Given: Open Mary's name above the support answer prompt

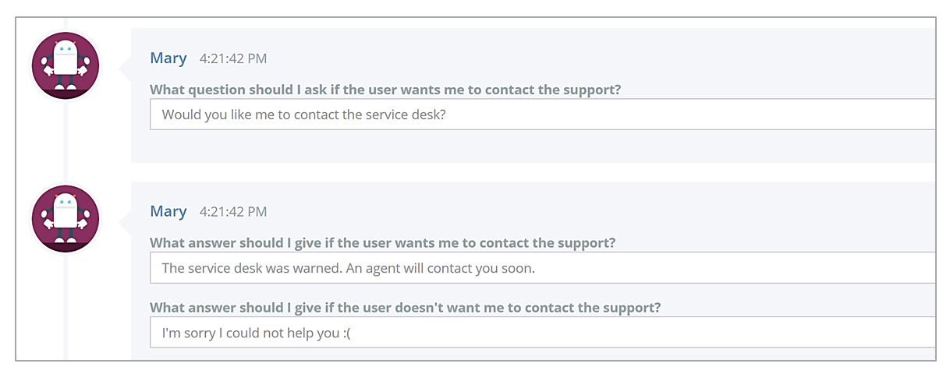Looking at the screenshot, I should [x=168, y=211].
